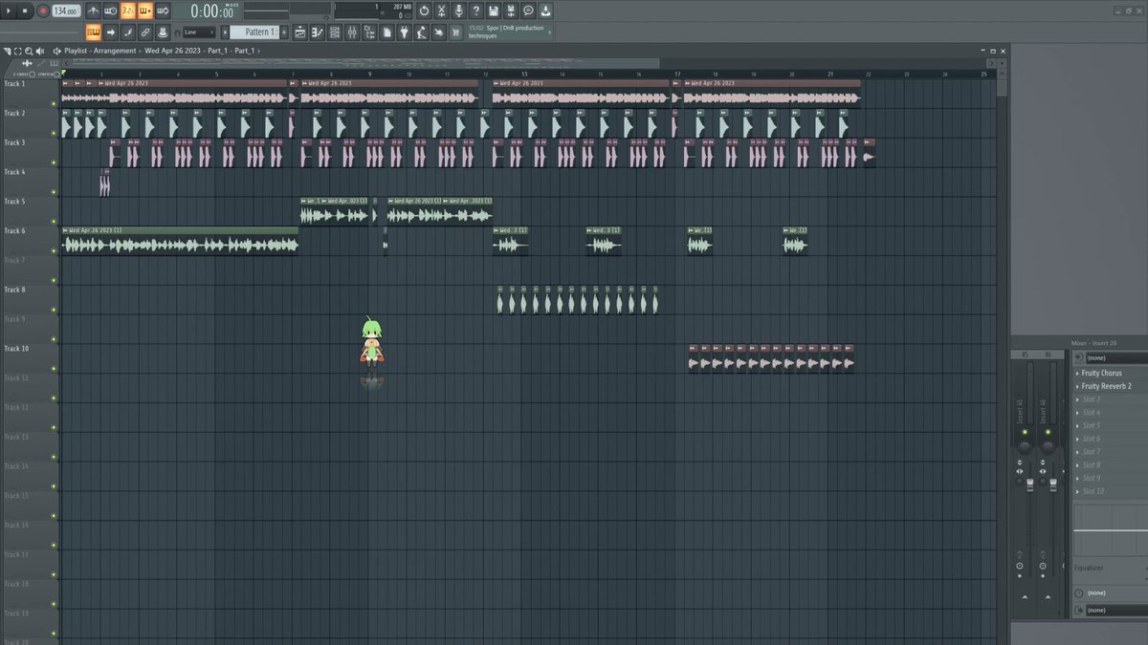This screenshot has height=645, width=1148.
Task: Click the Insert 46 volume fader
Action: (x=1052, y=485)
